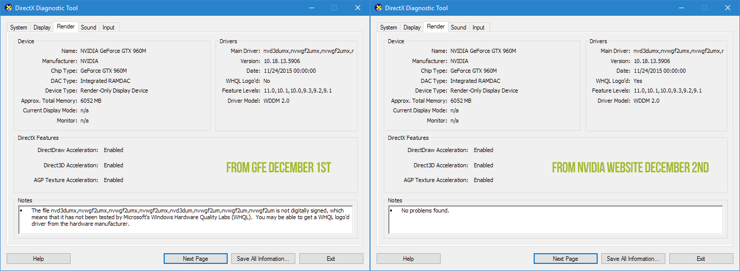This screenshot has height=271, width=740.
Task: Click '6052 MB' memory value in right window
Action: 461,101
